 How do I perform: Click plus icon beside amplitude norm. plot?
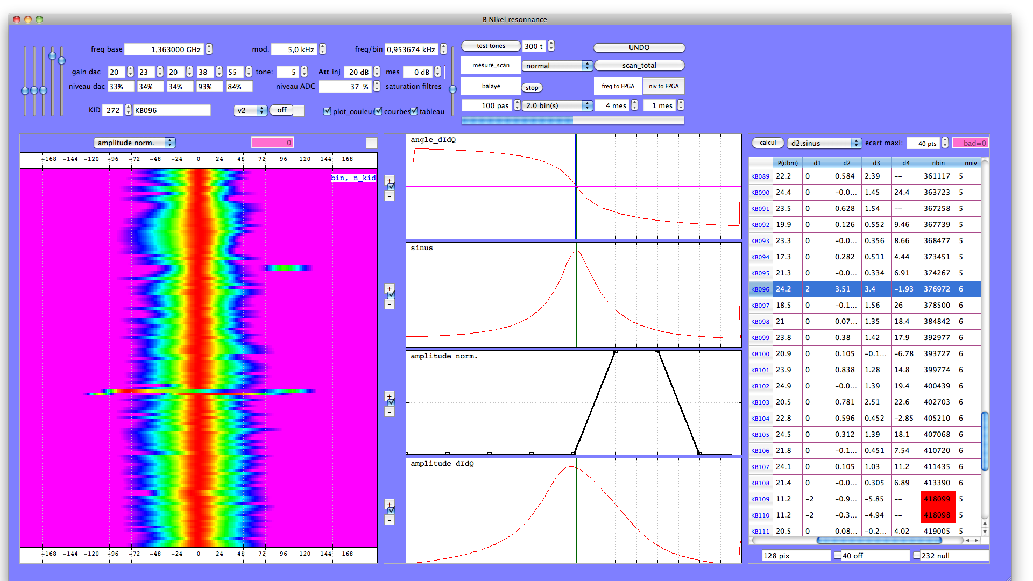389,396
